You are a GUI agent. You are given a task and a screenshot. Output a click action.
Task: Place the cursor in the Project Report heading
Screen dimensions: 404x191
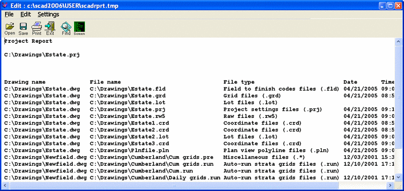pos(28,41)
